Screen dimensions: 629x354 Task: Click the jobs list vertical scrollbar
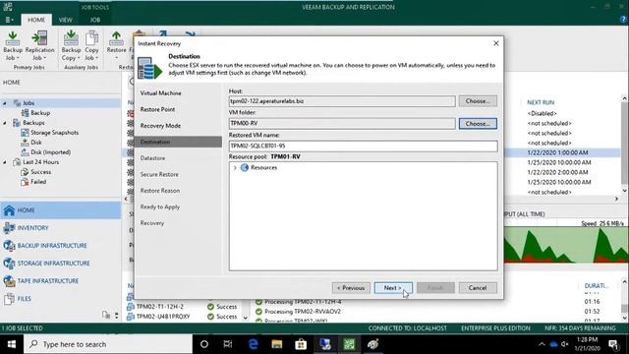coord(624,145)
